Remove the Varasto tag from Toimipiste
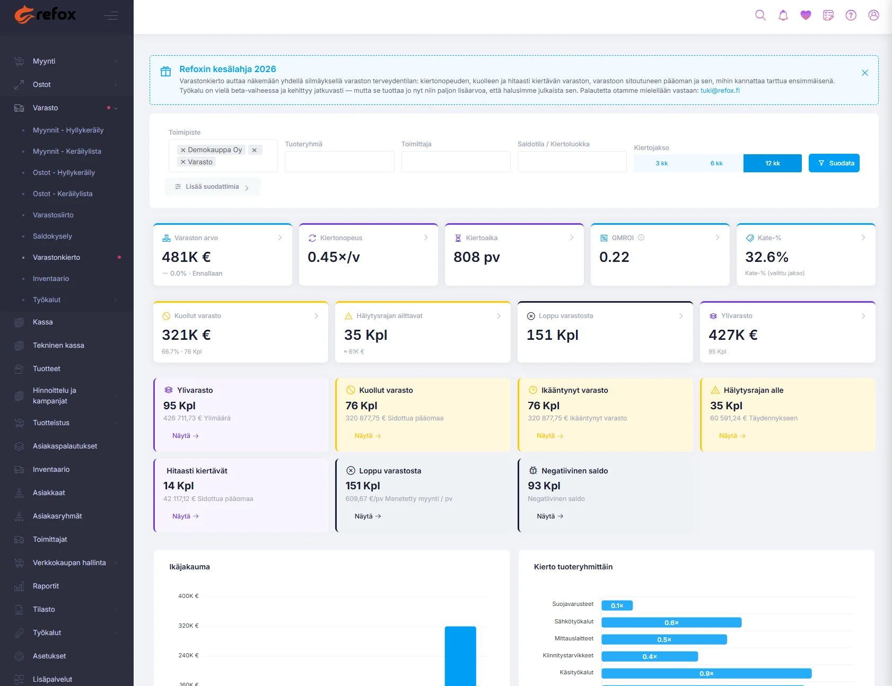The height and width of the screenshot is (686, 892). tap(183, 162)
